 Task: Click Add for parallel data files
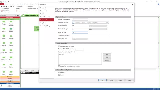coord(107,54)
